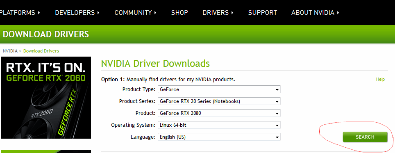Click the Operating System label
Viewport: 395px width, 153px height.
point(134,125)
